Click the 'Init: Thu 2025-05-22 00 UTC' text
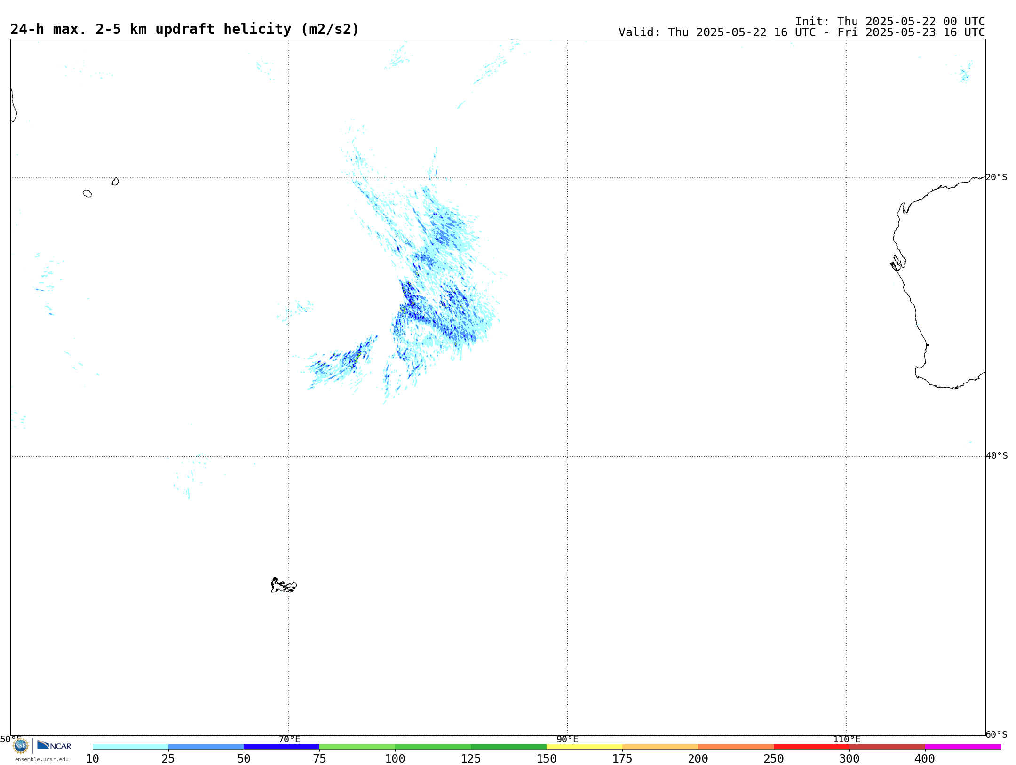 click(x=890, y=22)
